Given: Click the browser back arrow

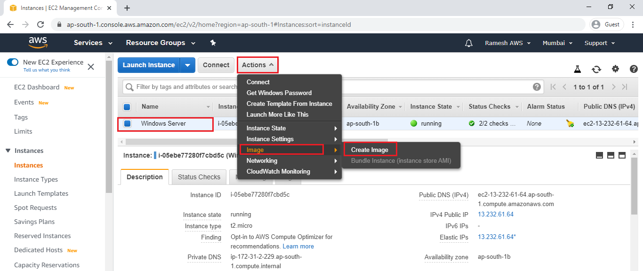Looking at the screenshot, I should 10,24.
